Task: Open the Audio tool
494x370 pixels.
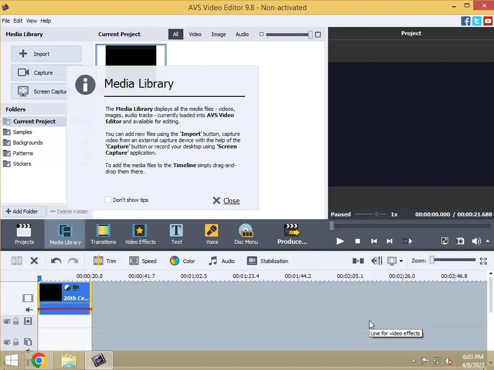Action: point(221,261)
